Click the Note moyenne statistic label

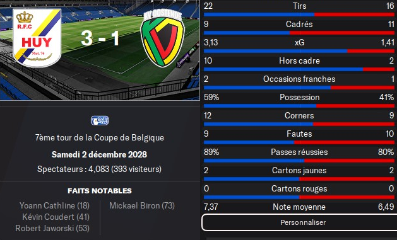pos(299,207)
